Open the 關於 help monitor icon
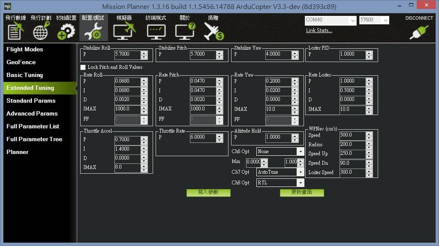 click(185, 31)
